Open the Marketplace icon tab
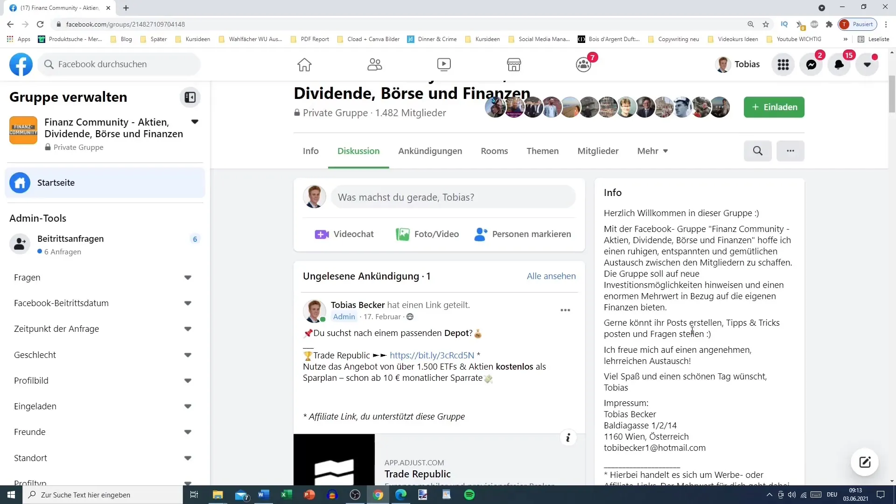The width and height of the screenshot is (896, 504). [x=514, y=64]
